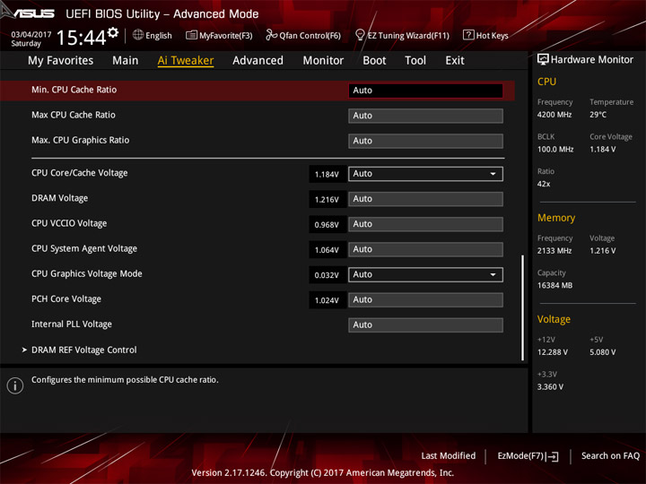The image size is (646, 484).
Task: Go to the Advanced tab
Action: click(258, 61)
